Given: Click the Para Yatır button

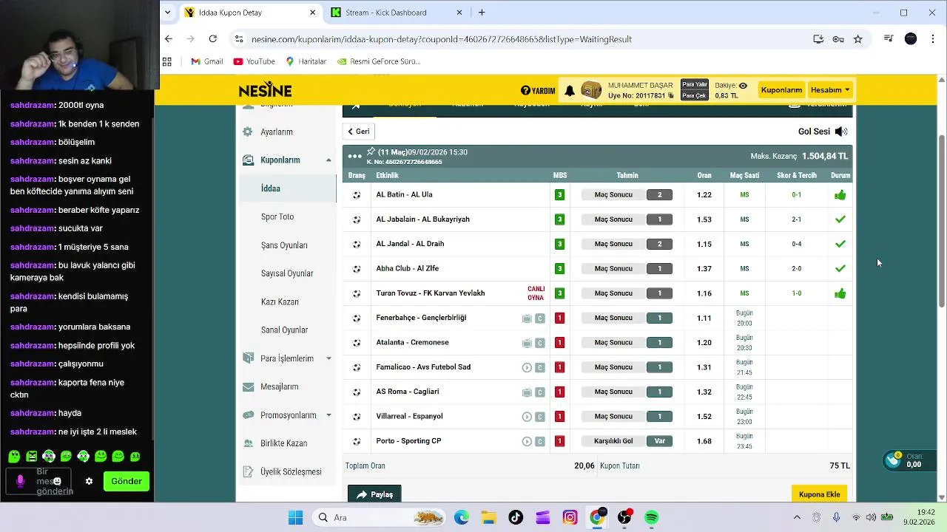Looking at the screenshot, I should coord(694,85).
